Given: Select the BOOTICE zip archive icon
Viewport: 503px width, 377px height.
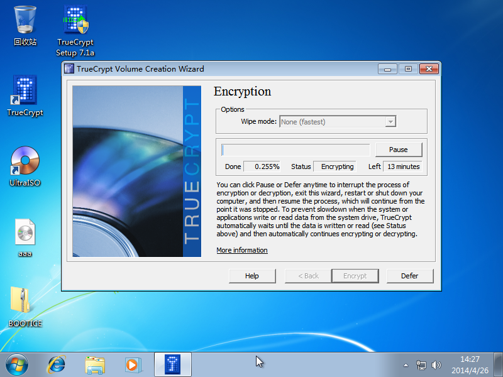Looking at the screenshot, I should [x=25, y=307].
